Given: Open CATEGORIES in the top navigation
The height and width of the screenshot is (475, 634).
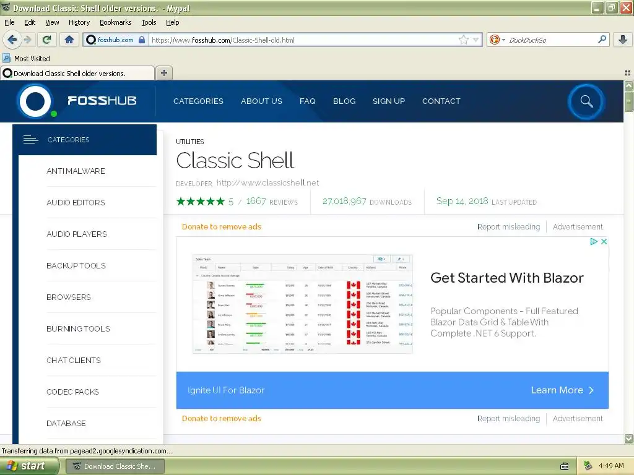Looking at the screenshot, I should [198, 101].
